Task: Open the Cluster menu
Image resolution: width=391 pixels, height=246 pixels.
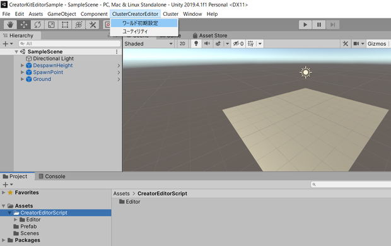Action: (x=170, y=14)
